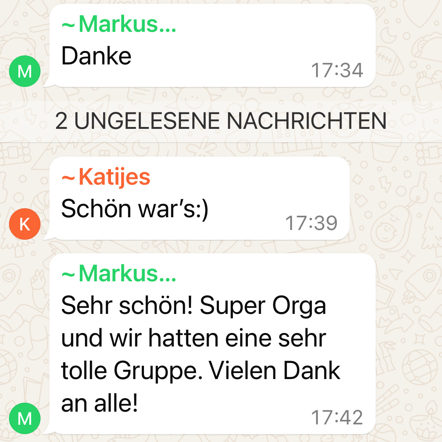The height and width of the screenshot is (442, 442).
Task: Open the green M avatar beside the 17:42 message
Action: pos(25,418)
